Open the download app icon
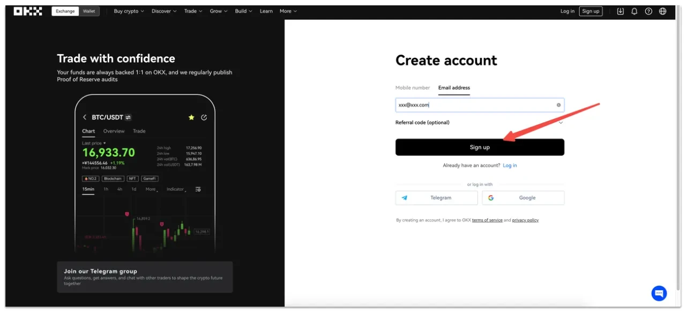This screenshot has height=312, width=686. click(621, 11)
